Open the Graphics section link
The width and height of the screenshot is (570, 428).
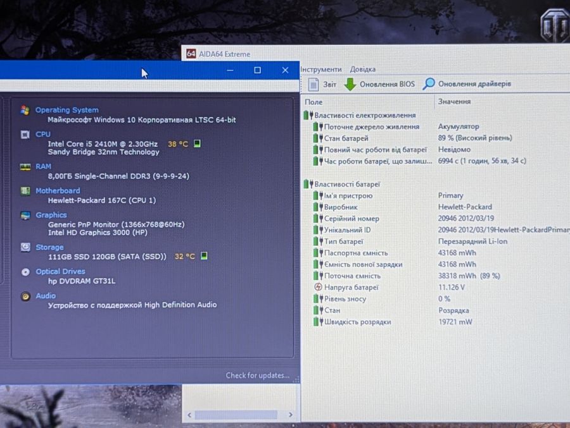point(51,215)
